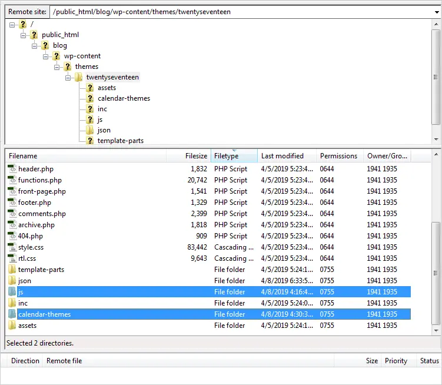Image resolution: width=442 pixels, height=385 pixels.
Task: Click the 20,742 filesize value
Action: [x=197, y=180]
